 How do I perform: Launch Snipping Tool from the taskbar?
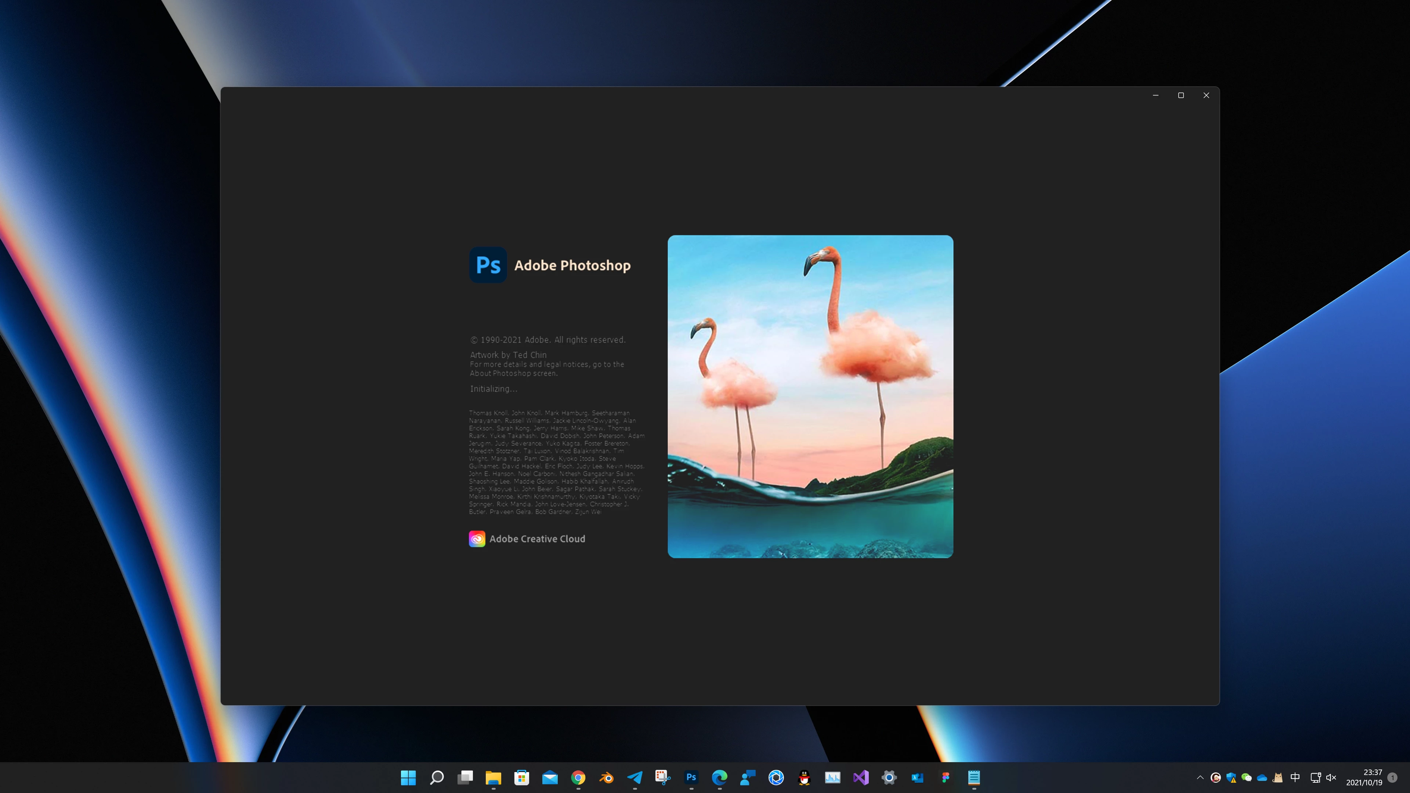[663, 777]
